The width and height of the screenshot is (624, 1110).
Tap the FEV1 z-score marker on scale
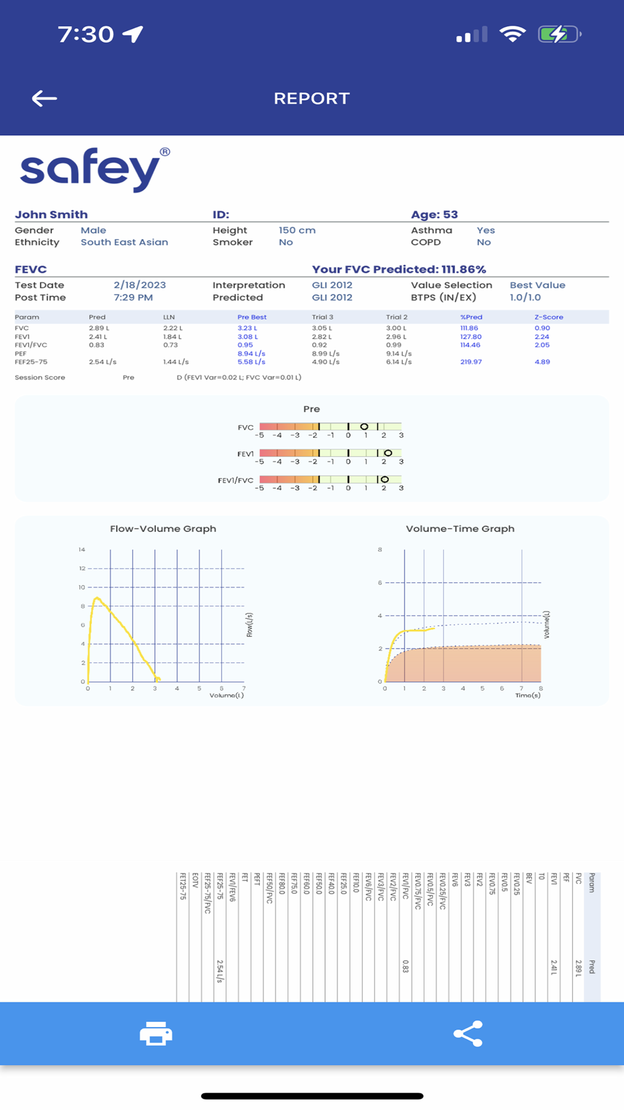click(x=388, y=453)
